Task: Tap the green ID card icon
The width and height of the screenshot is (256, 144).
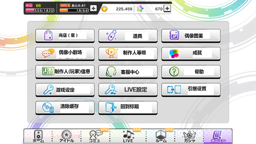Action: pyautogui.click(x=48, y=71)
